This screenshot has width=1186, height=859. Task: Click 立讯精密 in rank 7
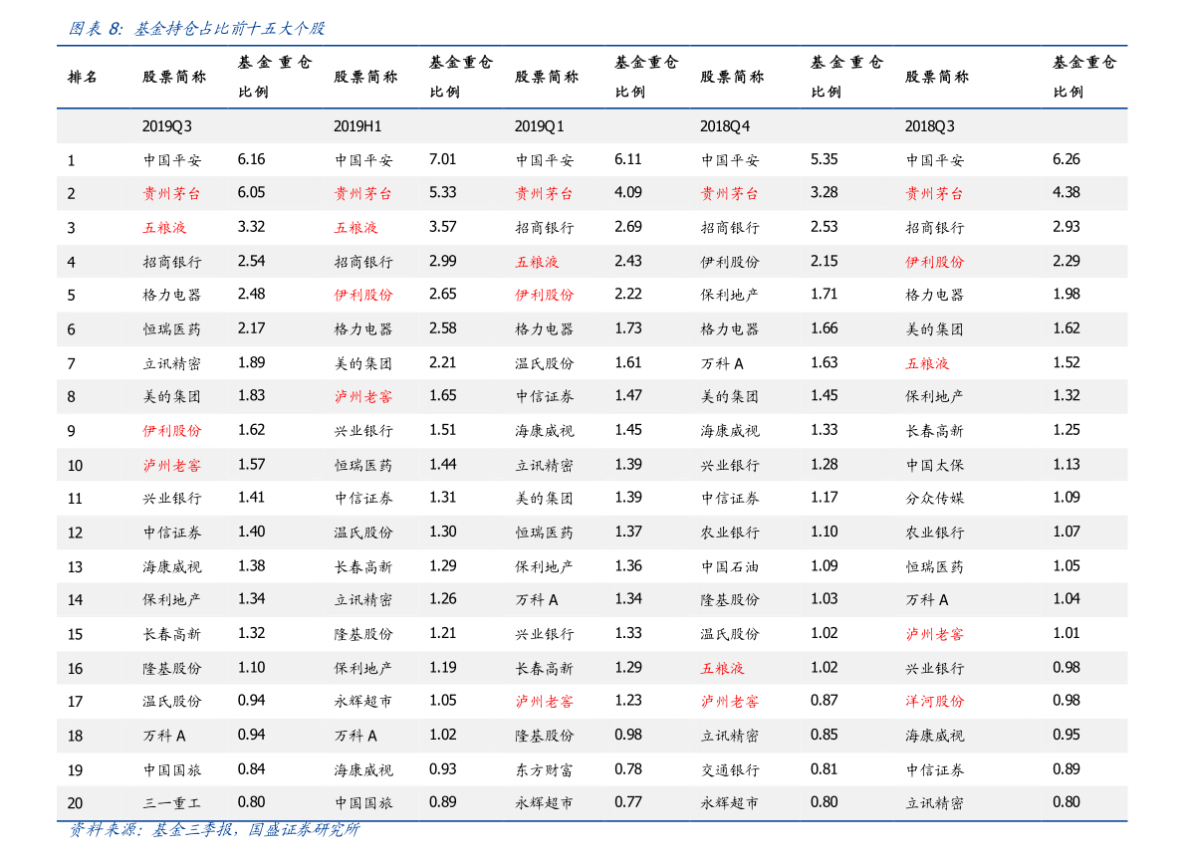click(171, 363)
